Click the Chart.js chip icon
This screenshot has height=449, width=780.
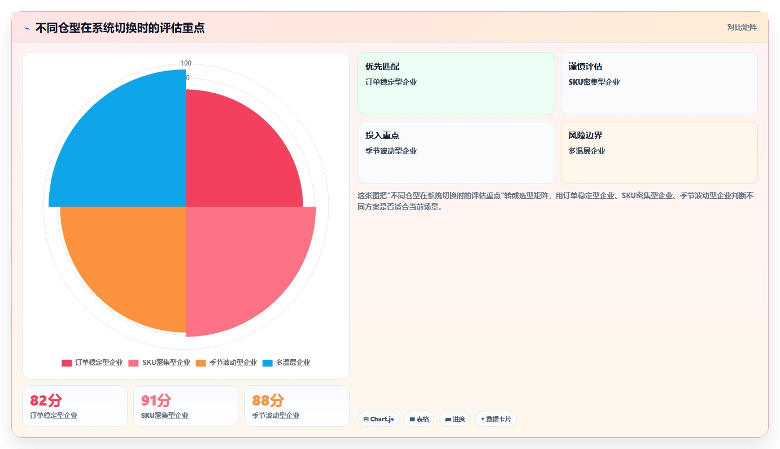coord(366,420)
